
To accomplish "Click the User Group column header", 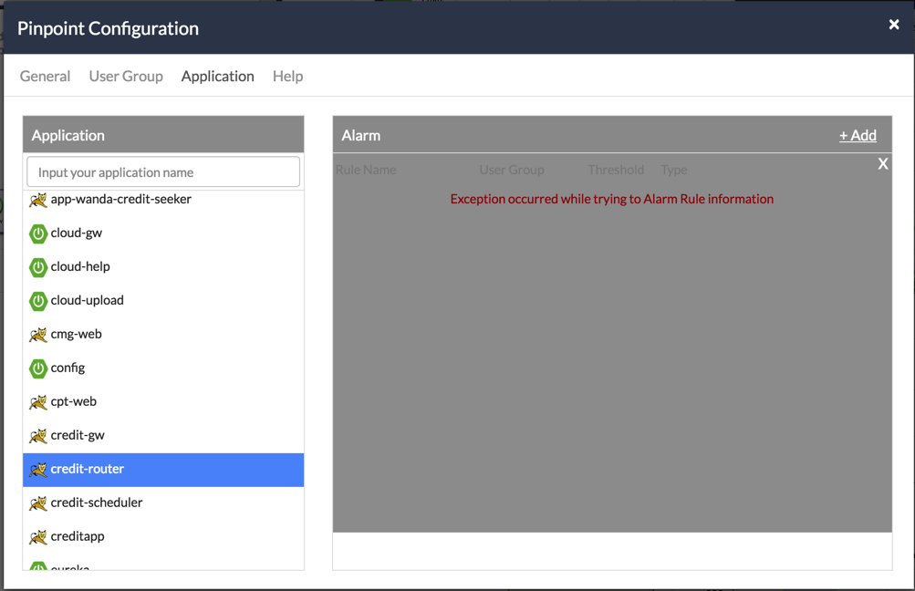I will click(x=512, y=170).
